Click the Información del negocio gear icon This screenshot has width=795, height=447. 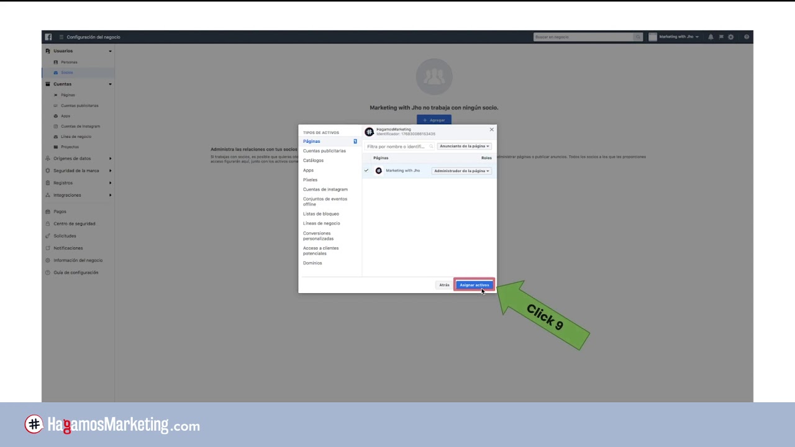[48, 260]
